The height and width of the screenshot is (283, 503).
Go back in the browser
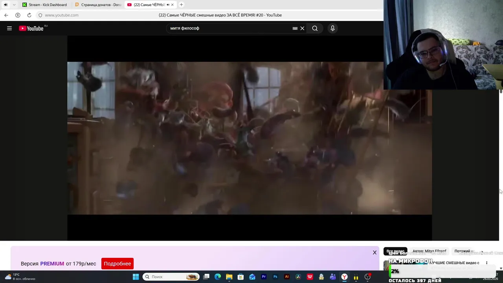[6, 15]
